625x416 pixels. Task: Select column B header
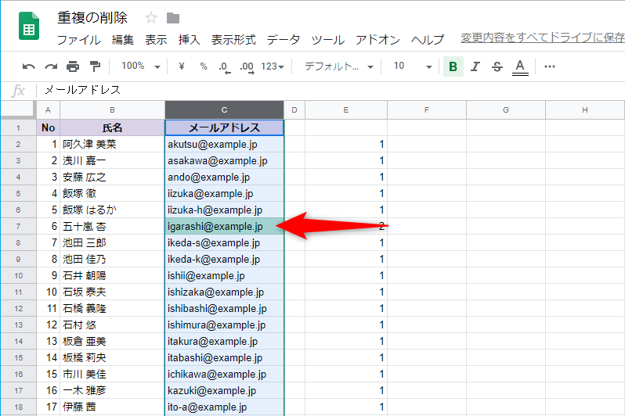tap(113, 110)
